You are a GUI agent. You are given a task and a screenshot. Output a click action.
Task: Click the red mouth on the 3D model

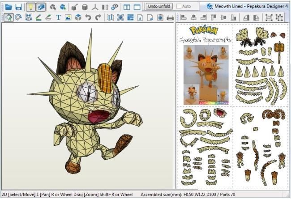click(x=98, y=116)
